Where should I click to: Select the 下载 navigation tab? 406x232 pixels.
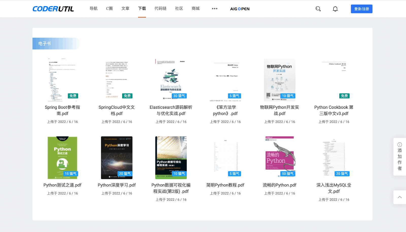pos(142,9)
